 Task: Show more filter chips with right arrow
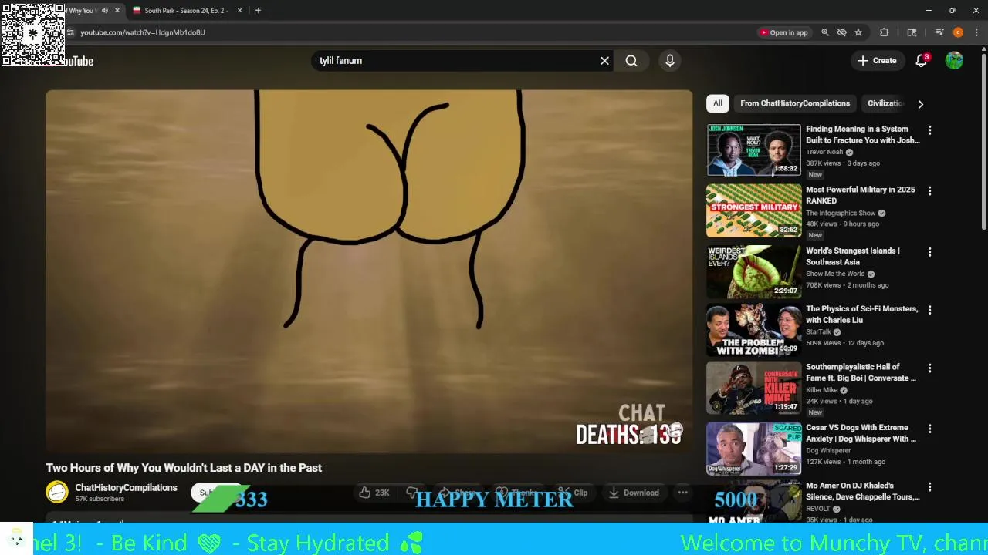[920, 103]
